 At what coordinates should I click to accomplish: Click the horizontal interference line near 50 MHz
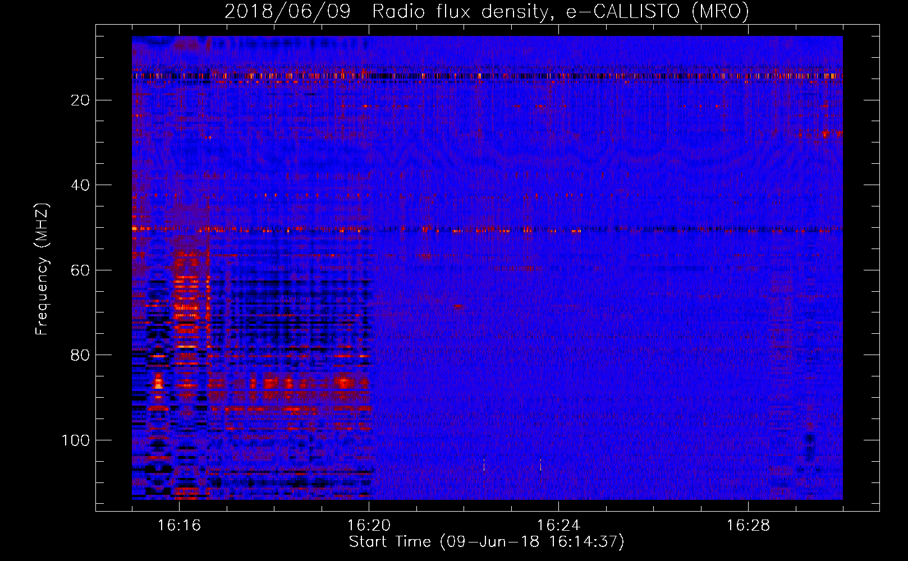[487, 229]
